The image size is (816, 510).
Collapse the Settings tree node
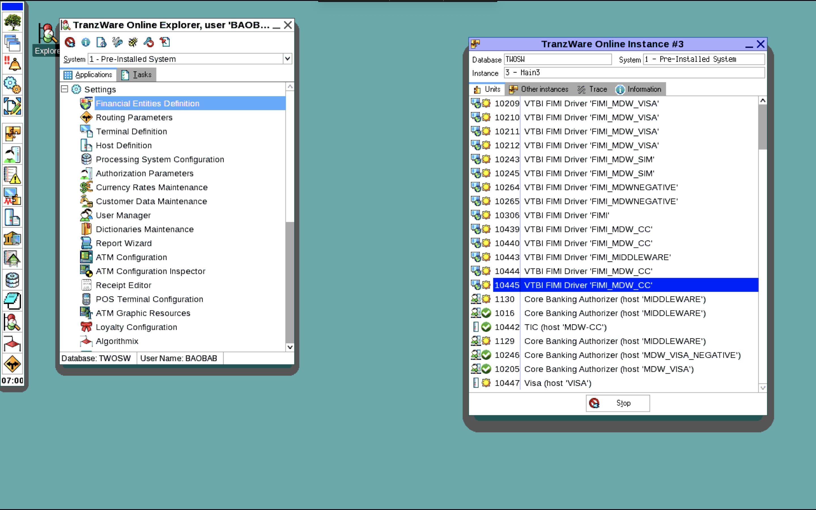click(x=64, y=89)
